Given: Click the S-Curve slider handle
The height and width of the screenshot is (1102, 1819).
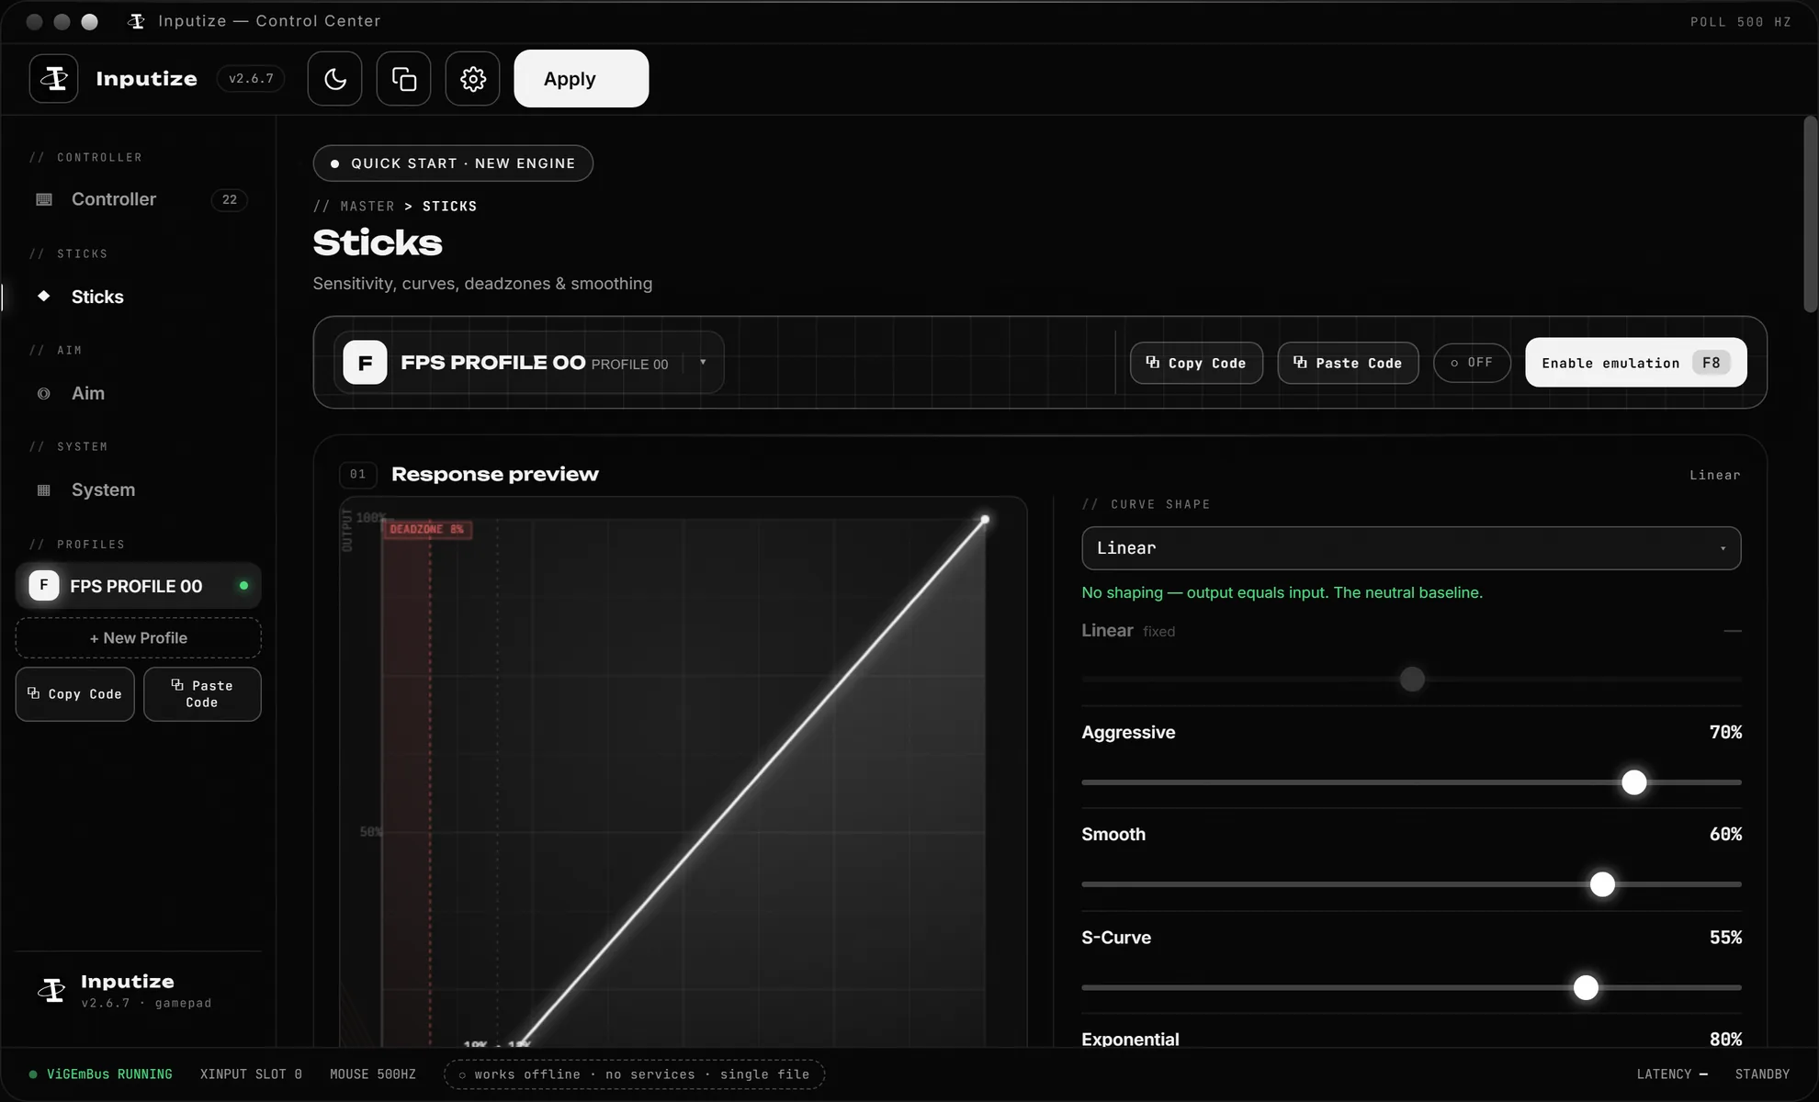Looking at the screenshot, I should pyautogui.click(x=1586, y=988).
